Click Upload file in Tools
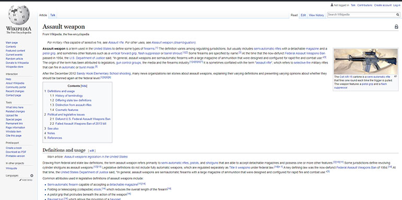 [x=12, y=115]
